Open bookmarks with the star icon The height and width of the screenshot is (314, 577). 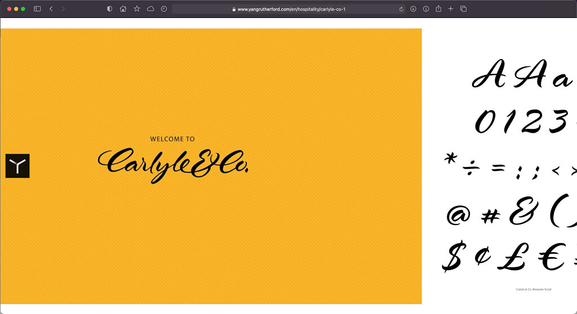coord(137,9)
